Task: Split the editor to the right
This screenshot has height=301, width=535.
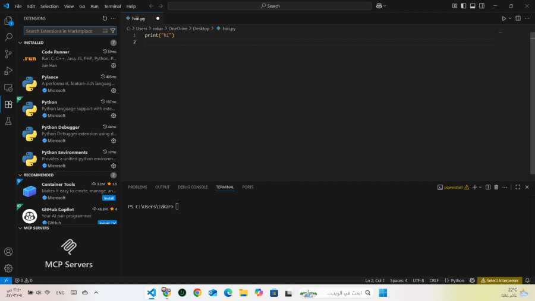Action: (518, 18)
